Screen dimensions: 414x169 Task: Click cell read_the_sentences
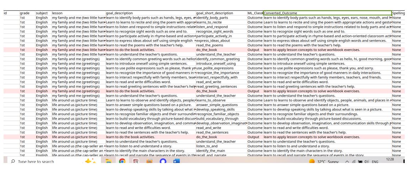221,133
